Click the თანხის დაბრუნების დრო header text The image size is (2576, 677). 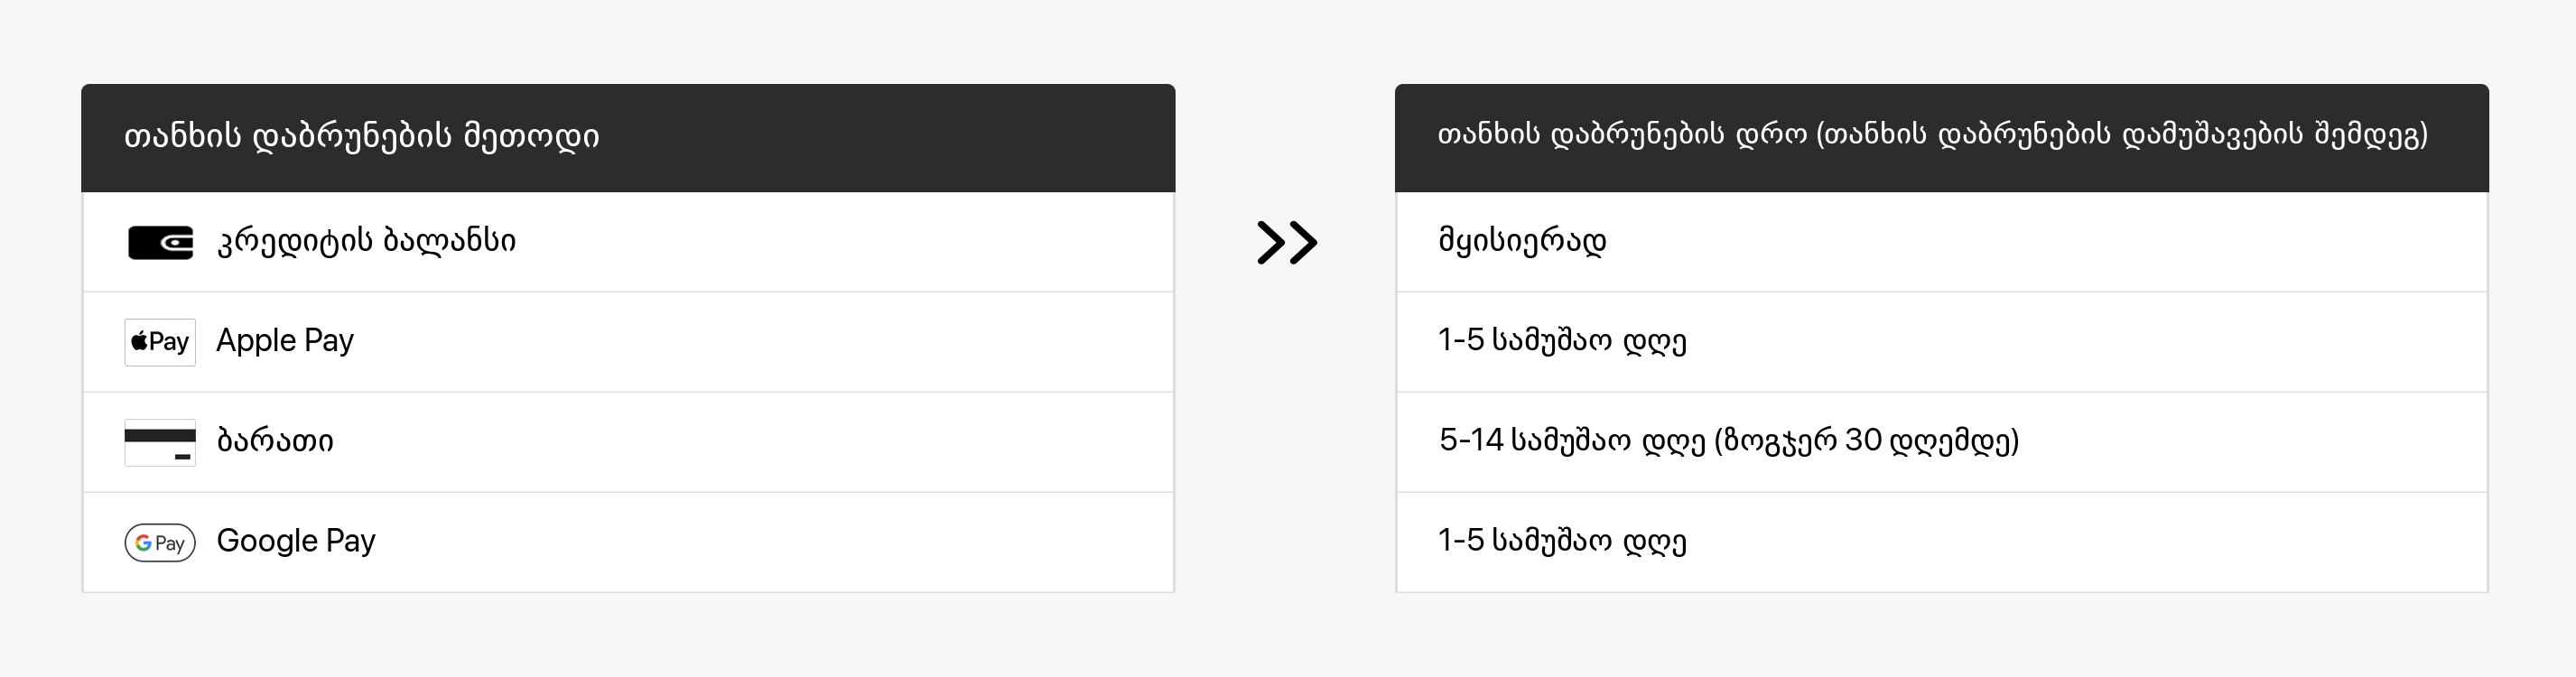[x=1621, y=135]
